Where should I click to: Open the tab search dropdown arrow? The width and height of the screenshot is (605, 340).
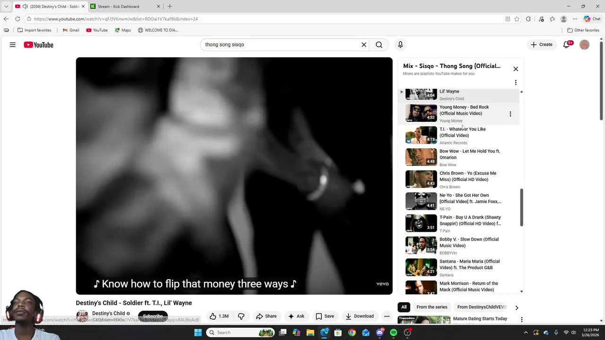[6, 7]
